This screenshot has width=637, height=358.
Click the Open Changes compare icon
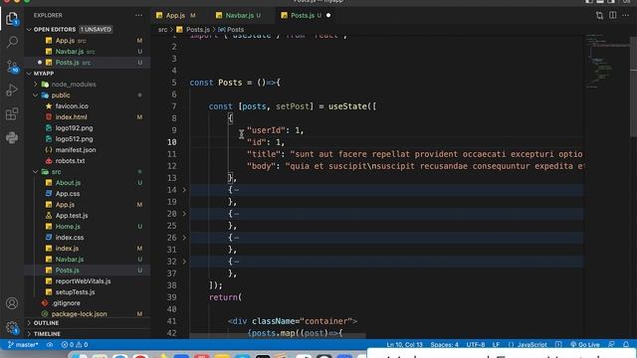pos(599,16)
